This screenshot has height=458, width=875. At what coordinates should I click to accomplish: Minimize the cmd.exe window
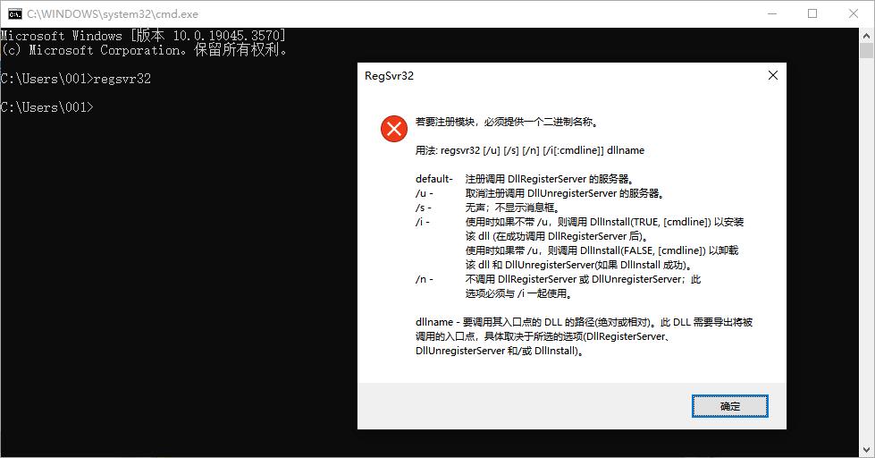pyautogui.click(x=770, y=13)
